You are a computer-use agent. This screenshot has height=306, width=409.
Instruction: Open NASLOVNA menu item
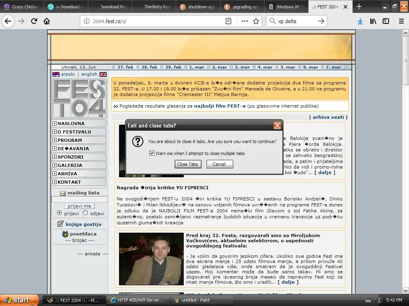pyautogui.click(x=79, y=124)
